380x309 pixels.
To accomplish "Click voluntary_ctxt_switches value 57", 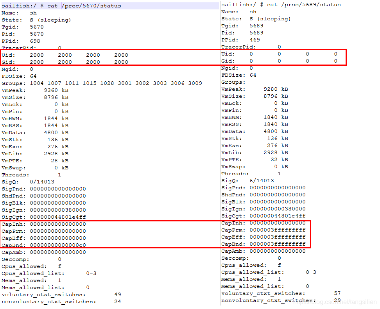I will click(338, 293).
